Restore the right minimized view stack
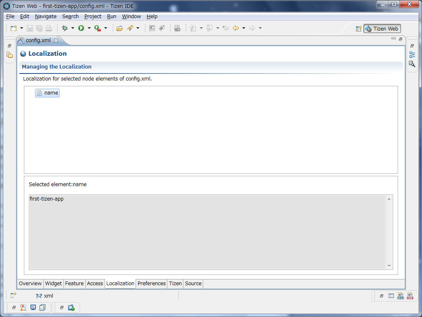Viewport: 422px width, 317px height. (x=412, y=46)
